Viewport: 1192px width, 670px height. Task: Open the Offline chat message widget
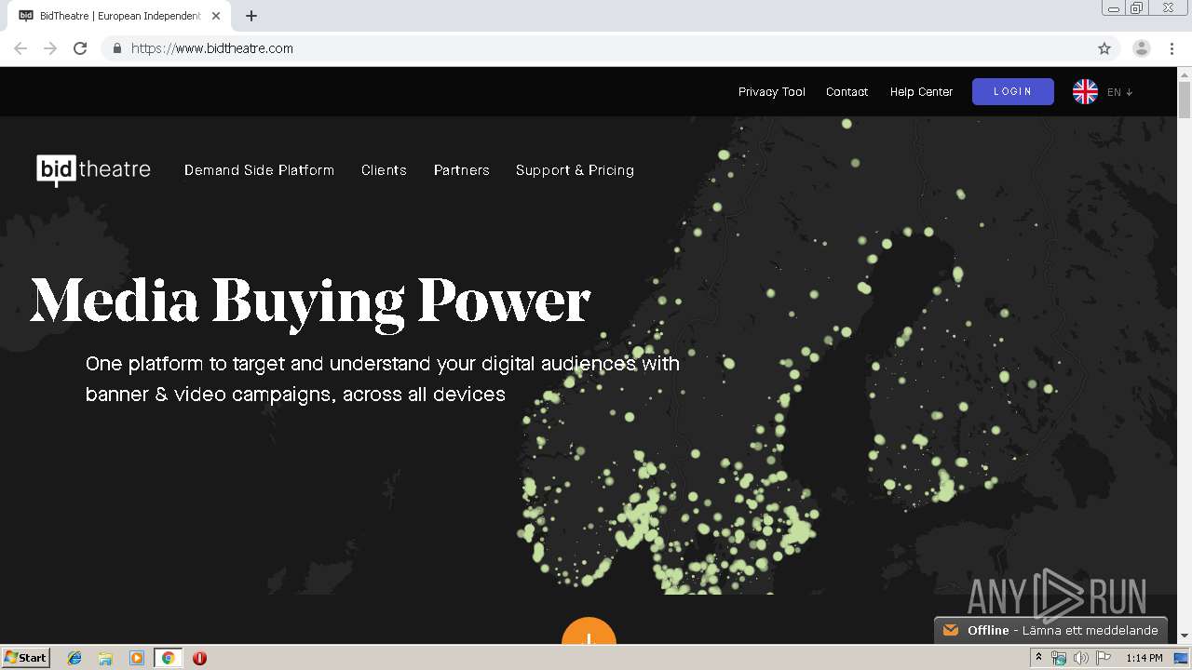coord(1050,630)
